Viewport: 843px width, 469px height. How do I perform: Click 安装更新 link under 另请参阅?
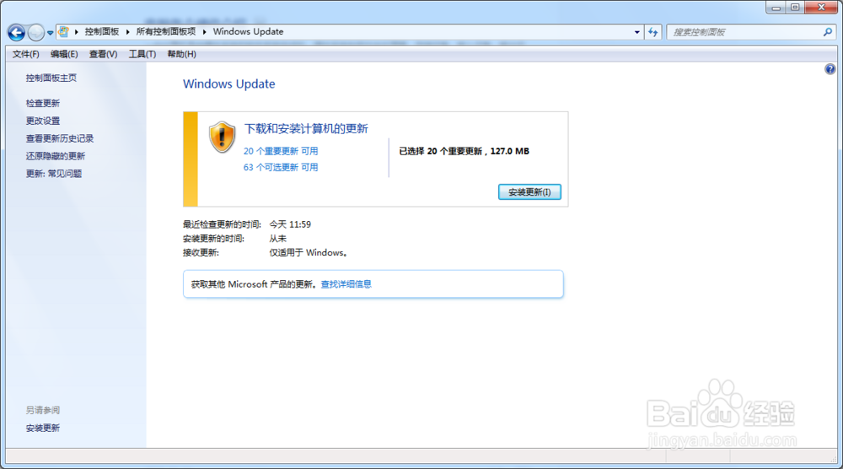[42, 429]
